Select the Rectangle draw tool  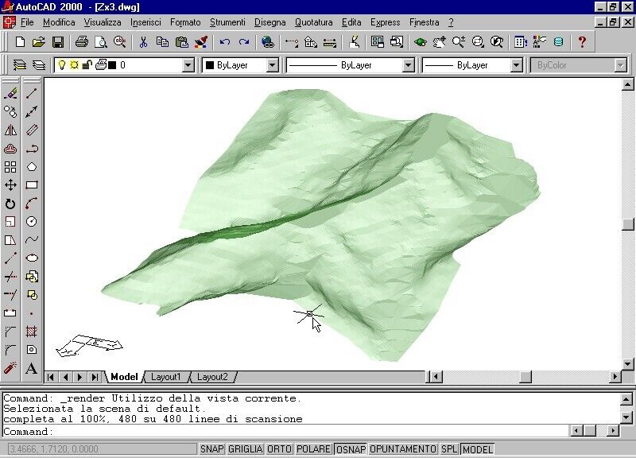pyautogui.click(x=32, y=185)
